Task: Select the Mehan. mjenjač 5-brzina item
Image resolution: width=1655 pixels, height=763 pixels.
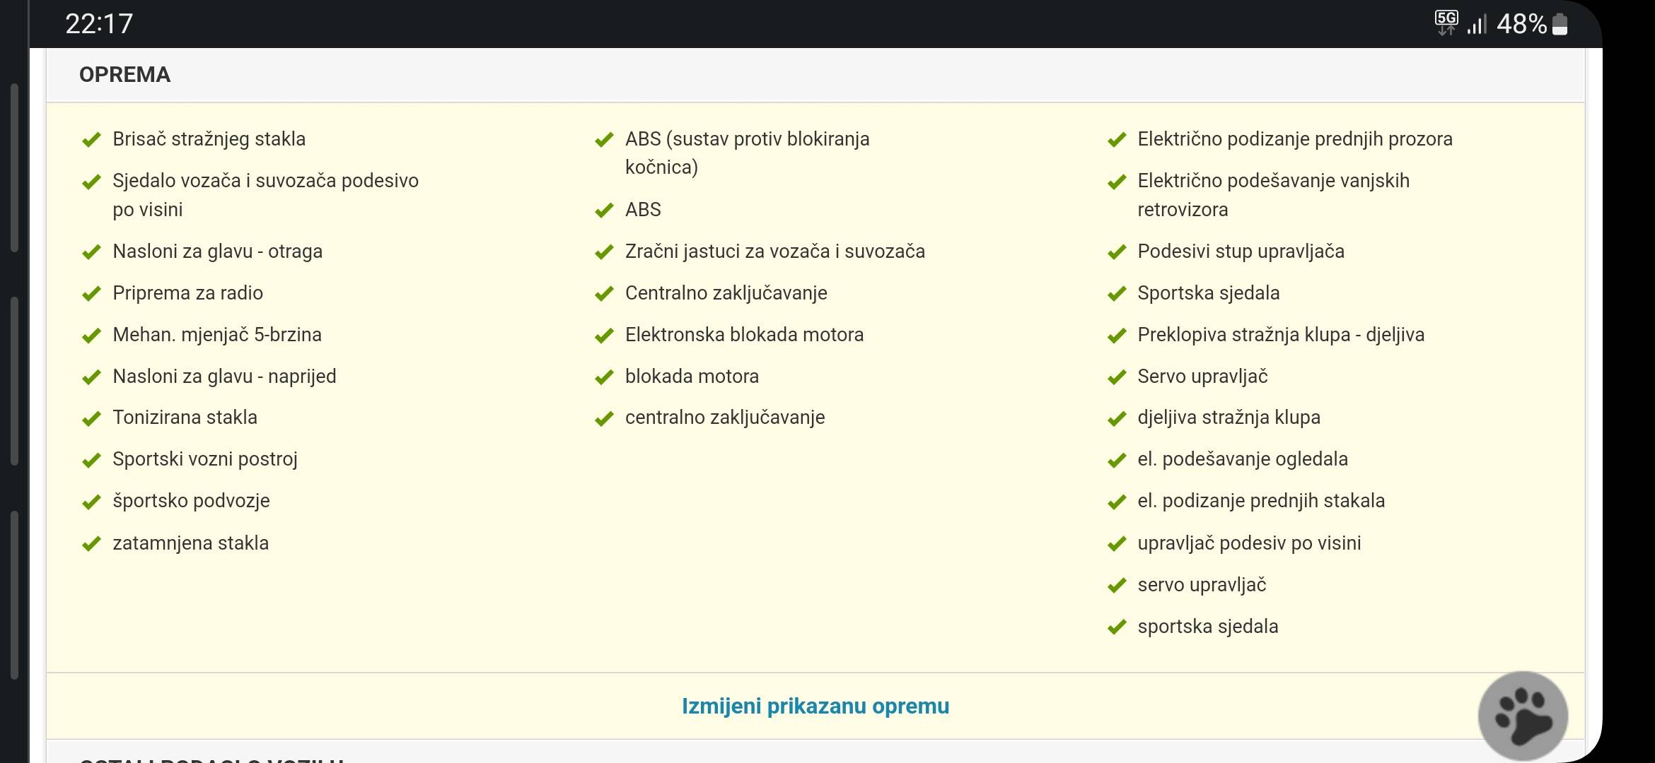Action: pyautogui.click(x=216, y=335)
